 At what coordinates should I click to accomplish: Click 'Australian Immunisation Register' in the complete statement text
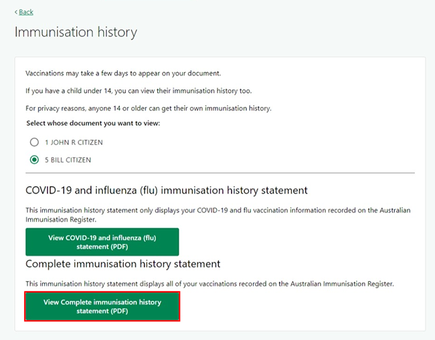pyautogui.click(x=341, y=284)
